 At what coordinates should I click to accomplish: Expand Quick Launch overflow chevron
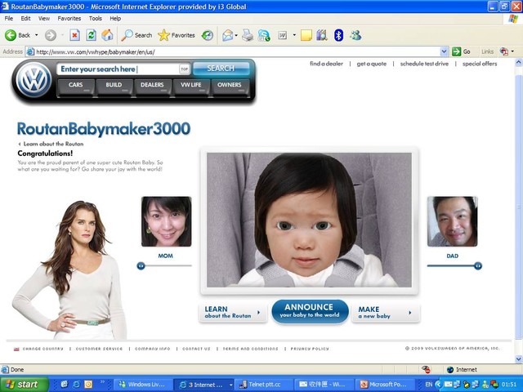pos(102,382)
